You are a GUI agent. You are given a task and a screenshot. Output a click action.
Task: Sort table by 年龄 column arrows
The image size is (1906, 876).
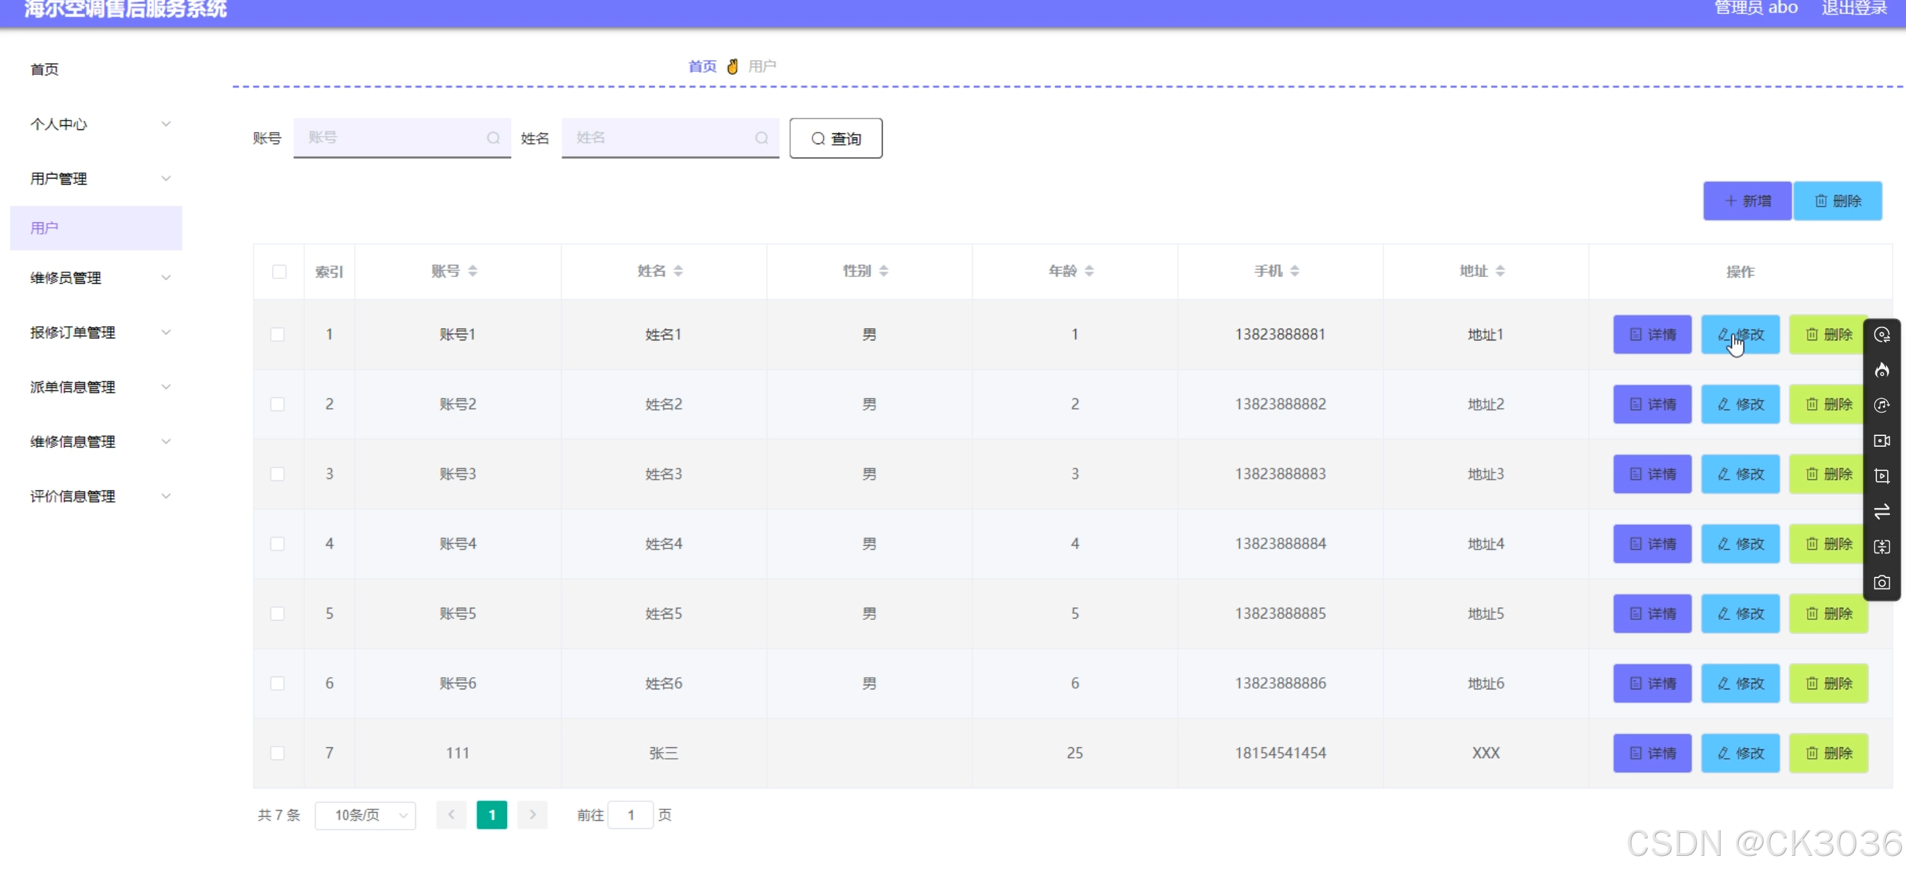pyautogui.click(x=1089, y=272)
